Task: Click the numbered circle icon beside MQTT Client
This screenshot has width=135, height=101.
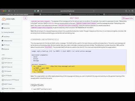Action: [3, 84]
